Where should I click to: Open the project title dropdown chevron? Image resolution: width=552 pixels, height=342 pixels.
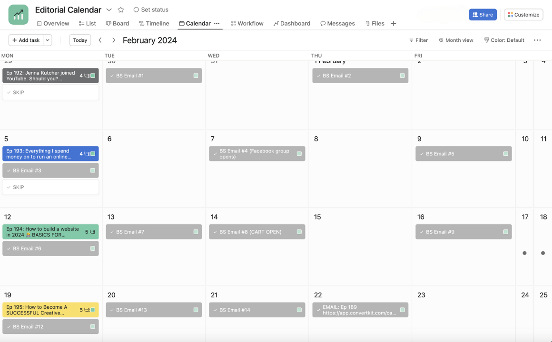point(109,10)
